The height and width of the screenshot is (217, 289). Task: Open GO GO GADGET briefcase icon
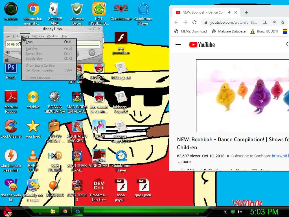pyautogui.click(x=54, y=126)
